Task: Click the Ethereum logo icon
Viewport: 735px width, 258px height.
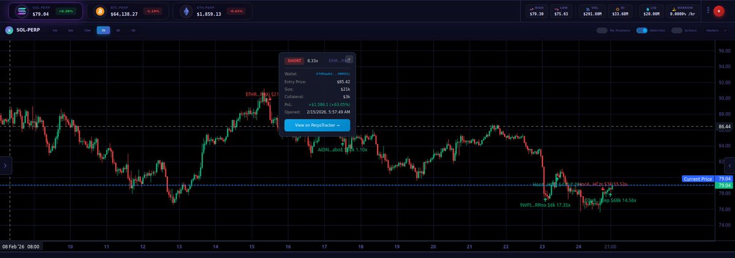Action: (x=186, y=11)
